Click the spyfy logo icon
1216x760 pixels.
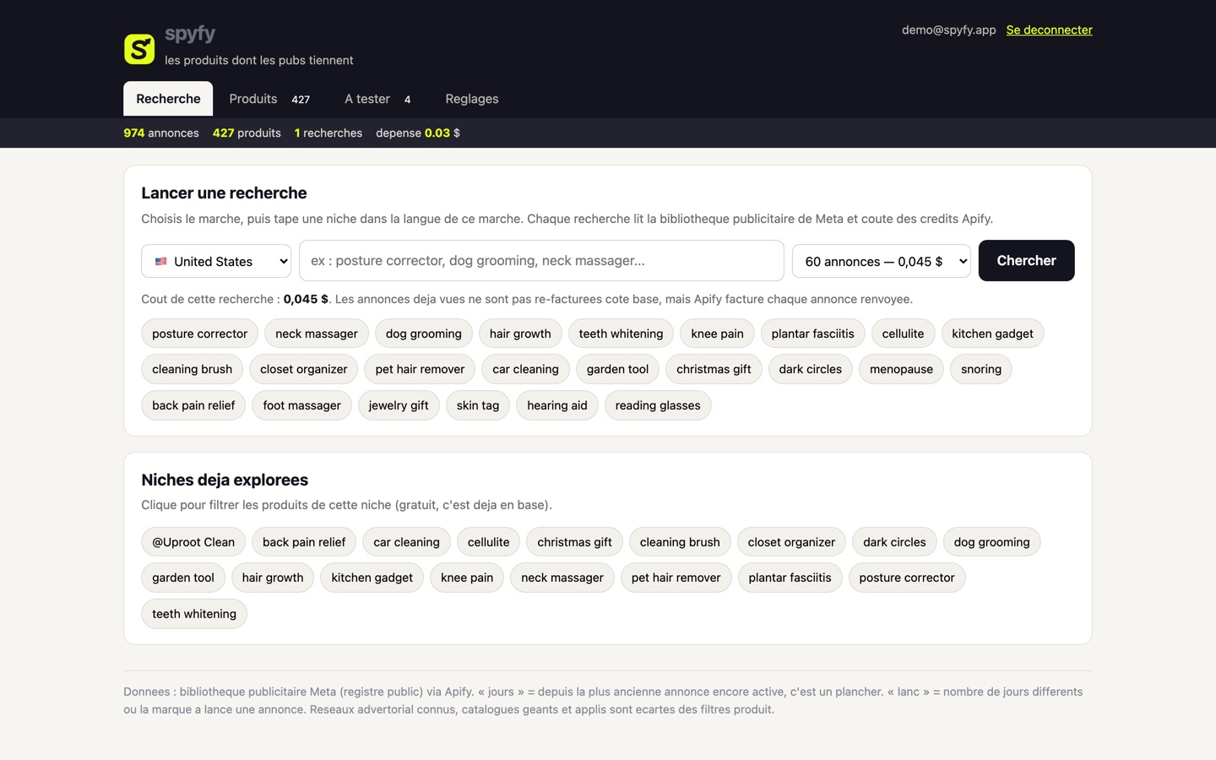pos(139,49)
